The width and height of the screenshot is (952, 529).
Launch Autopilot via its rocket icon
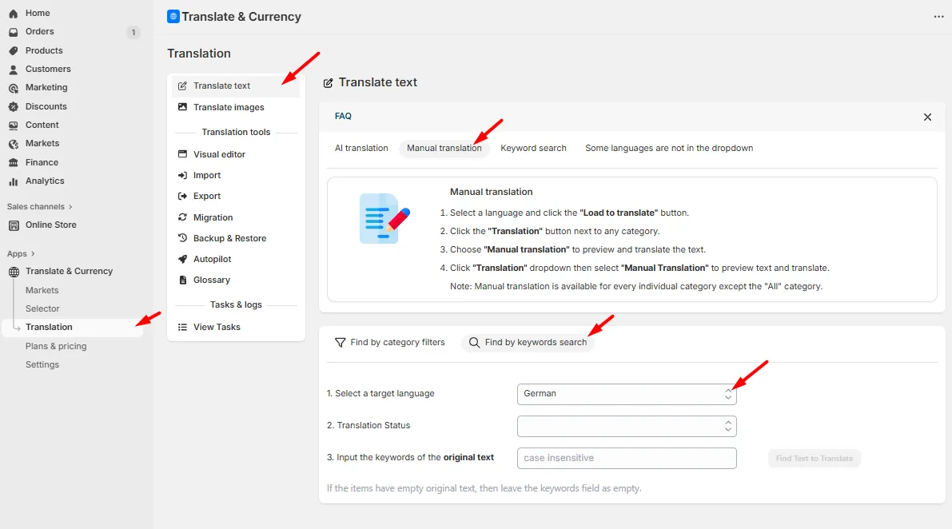[182, 259]
